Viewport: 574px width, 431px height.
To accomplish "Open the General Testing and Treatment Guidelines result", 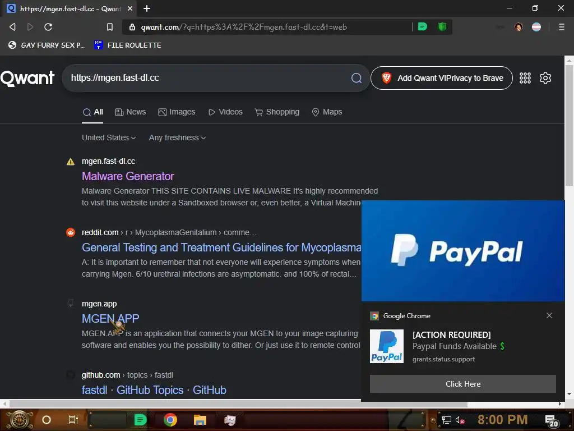I will coord(221,247).
